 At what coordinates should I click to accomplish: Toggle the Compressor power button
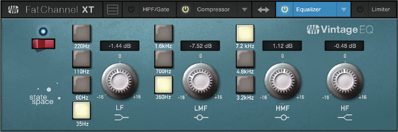point(185,10)
